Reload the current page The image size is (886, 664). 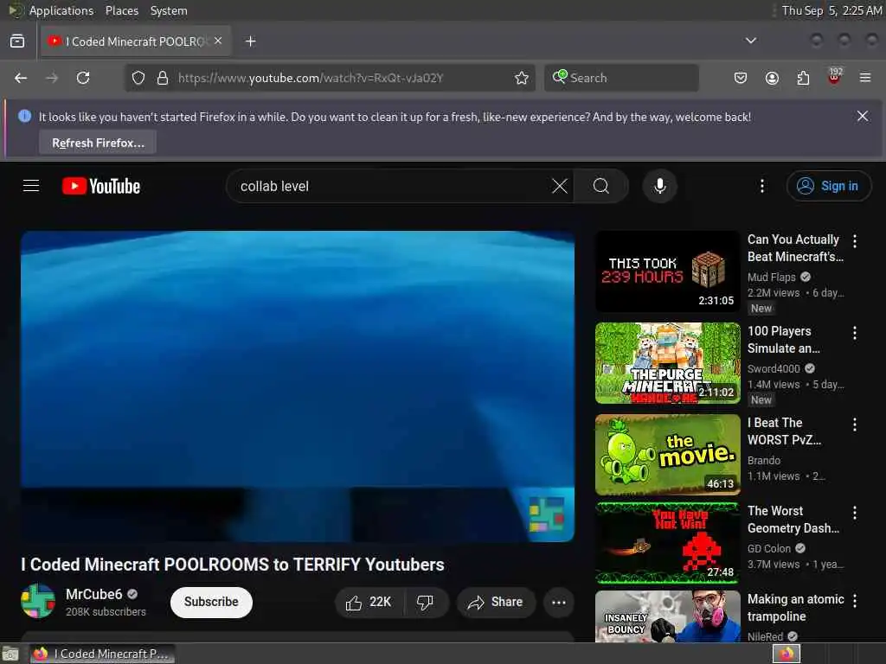[83, 78]
